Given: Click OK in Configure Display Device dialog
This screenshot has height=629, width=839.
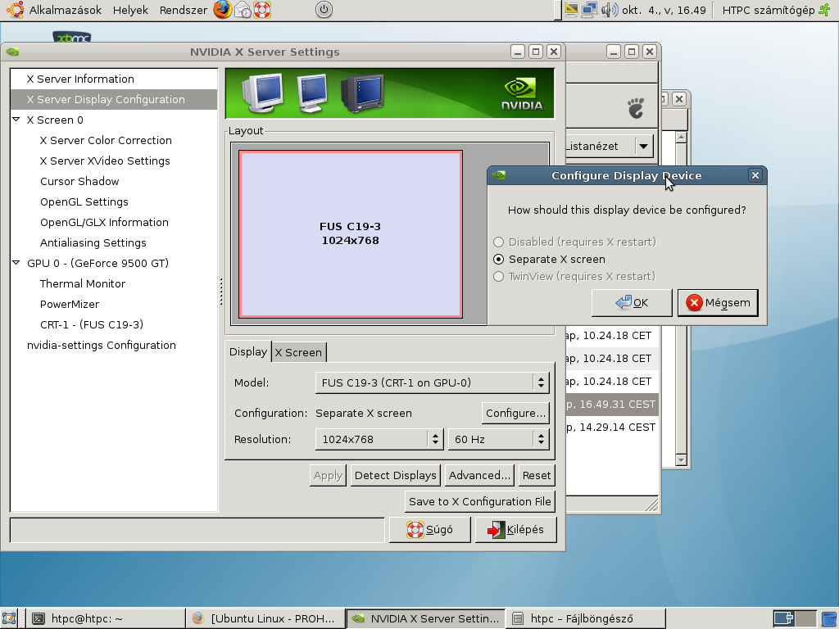Looking at the screenshot, I should [632, 303].
